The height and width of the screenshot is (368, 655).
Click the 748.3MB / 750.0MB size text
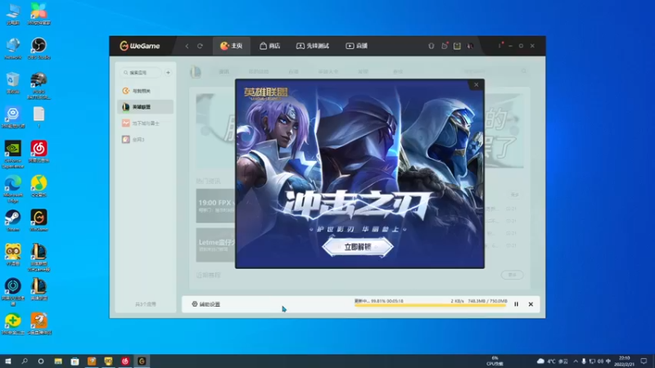487,301
